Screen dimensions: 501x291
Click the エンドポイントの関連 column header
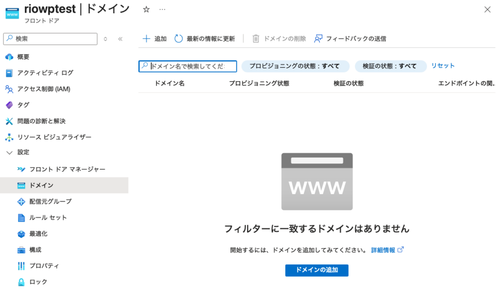tap(466, 83)
